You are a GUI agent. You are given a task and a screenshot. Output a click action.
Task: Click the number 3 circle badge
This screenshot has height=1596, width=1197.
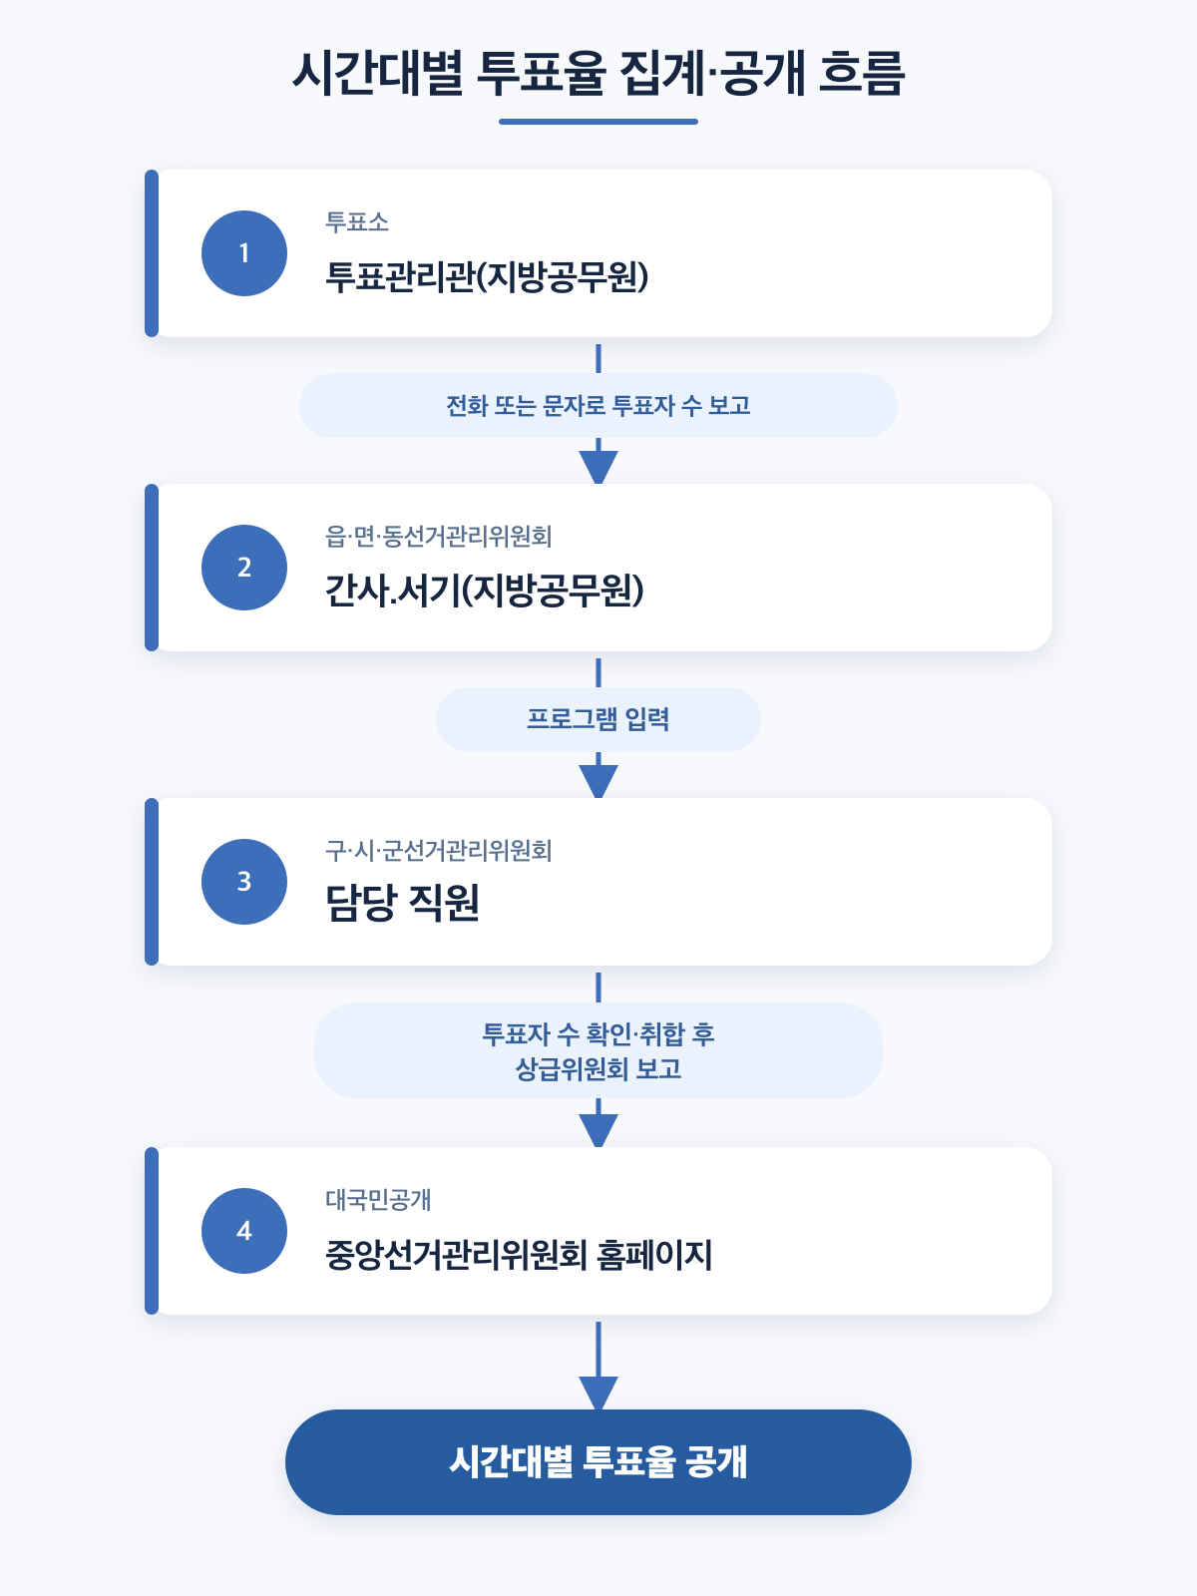(244, 882)
